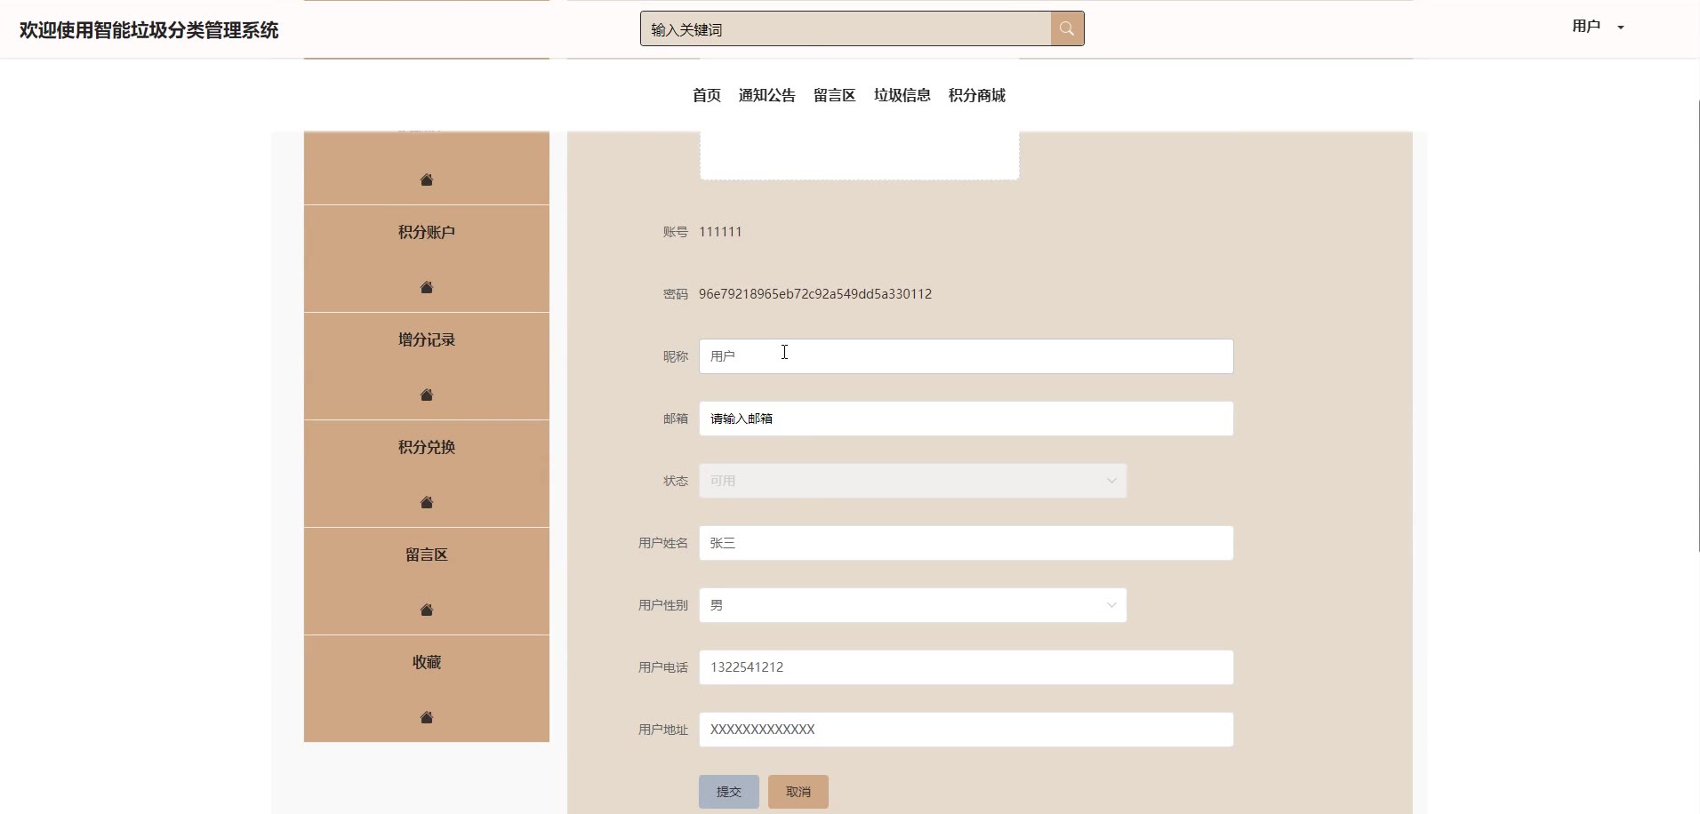Click the home icon below 收藏
The image size is (1700, 814).
(x=427, y=717)
